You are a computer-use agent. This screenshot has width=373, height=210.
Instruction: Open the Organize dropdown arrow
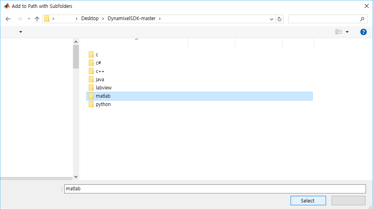point(21,32)
